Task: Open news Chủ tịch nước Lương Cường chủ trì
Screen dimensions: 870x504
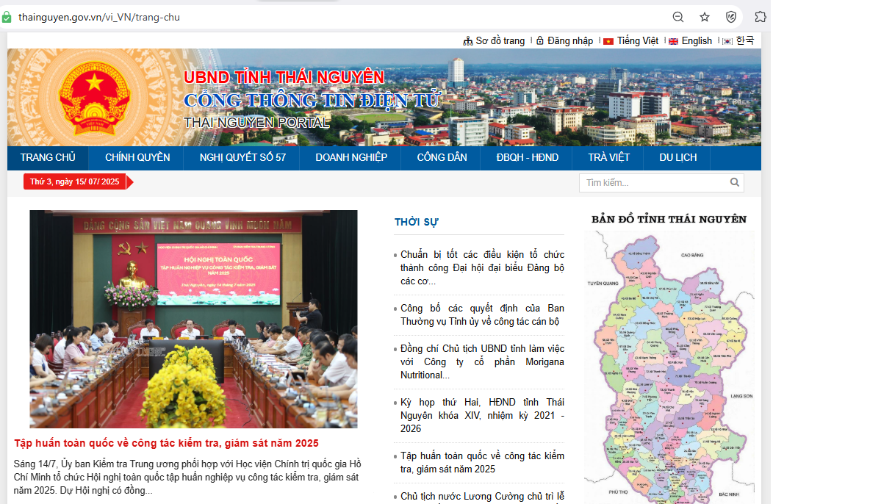Action: click(482, 497)
